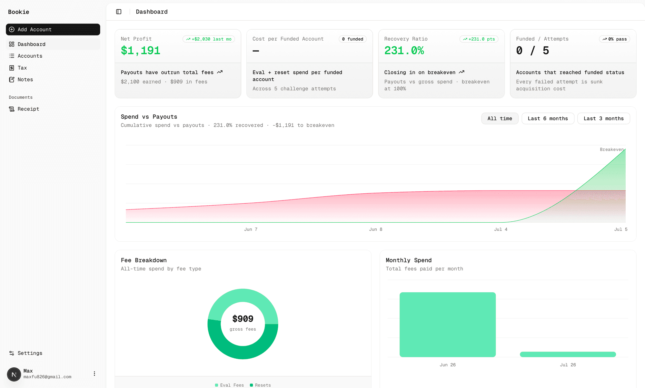
Task: Click the 'Monthly Spend' card title
Action: [x=409, y=260]
